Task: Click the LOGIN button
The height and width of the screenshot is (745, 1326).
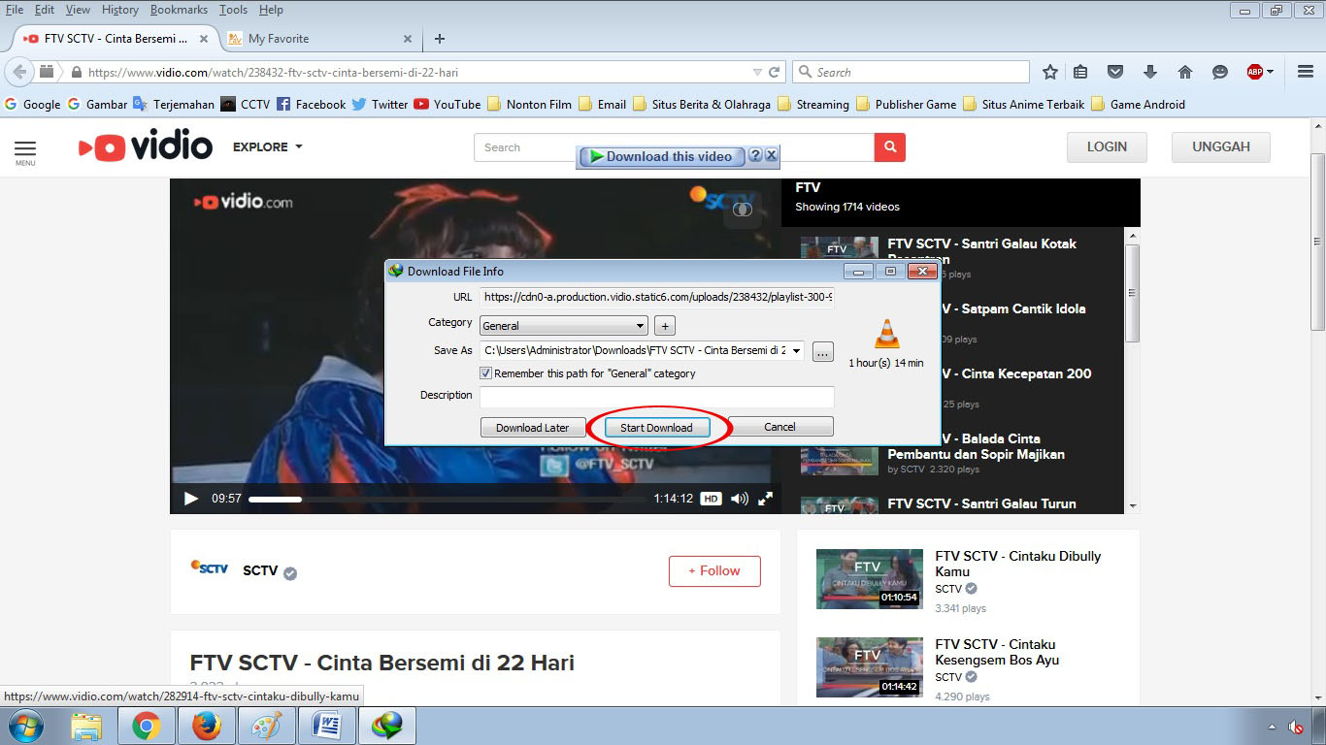Action: point(1107,147)
